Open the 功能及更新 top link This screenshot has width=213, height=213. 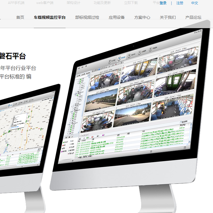[102, 3]
